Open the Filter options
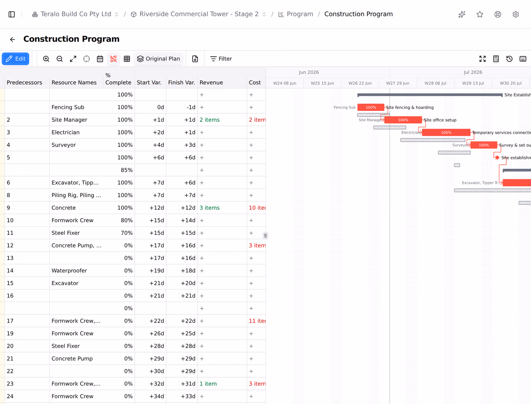Screen dimensions: 531x404 pos(221,59)
